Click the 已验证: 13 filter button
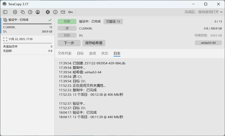 point(113,21)
